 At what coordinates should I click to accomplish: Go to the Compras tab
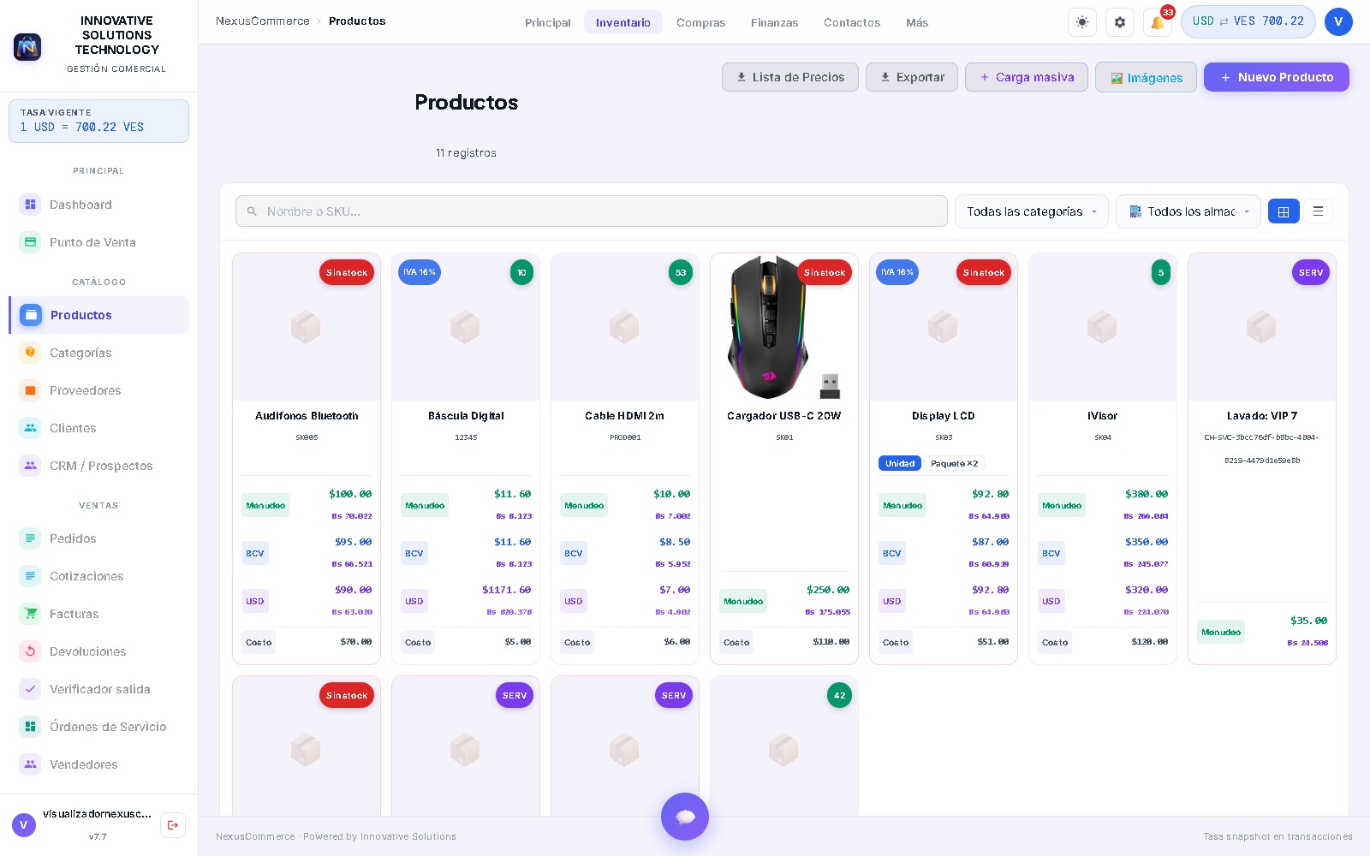click(x=700, y=23)
